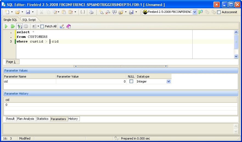Click the green Execute query arrow
The width and height of the screenshot is (242, 142).
tap(6, 26)
